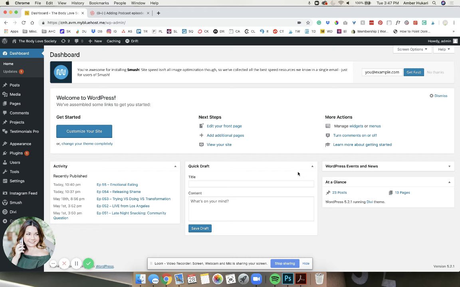Open Finder from the Dock
The width and height of the screenshot is (460, 287).
[141, 279]
